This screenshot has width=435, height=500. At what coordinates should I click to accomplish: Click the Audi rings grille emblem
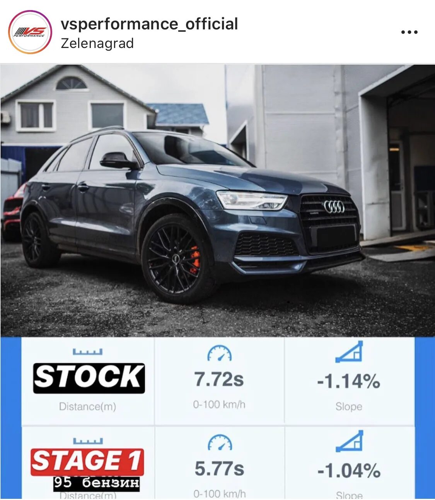(x=334, y=207)
